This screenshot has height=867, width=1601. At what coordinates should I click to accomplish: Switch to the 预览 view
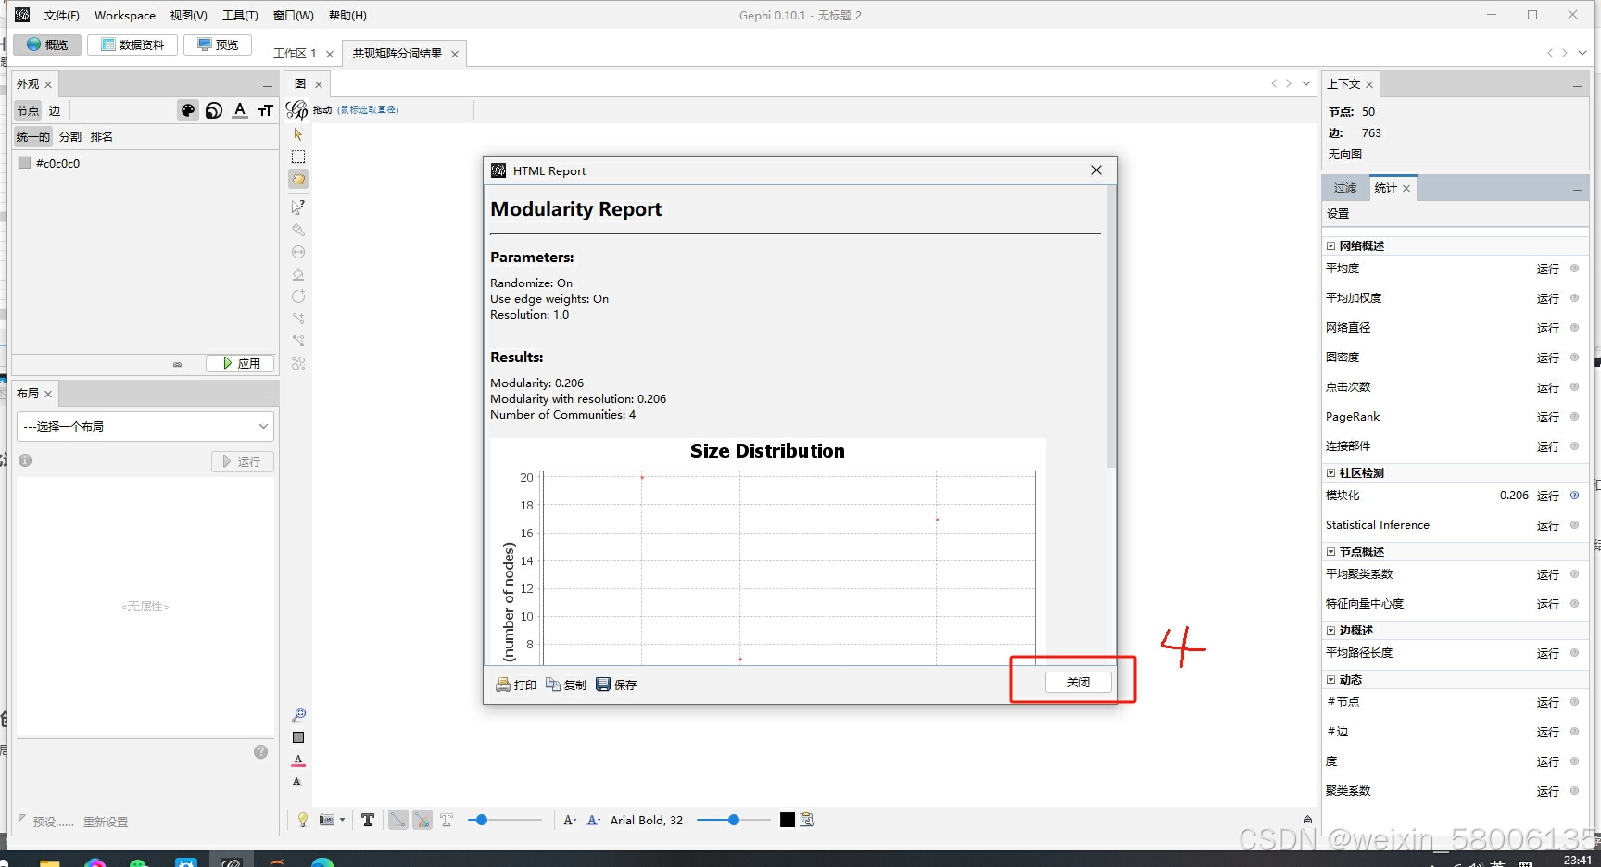coord(218,44)
